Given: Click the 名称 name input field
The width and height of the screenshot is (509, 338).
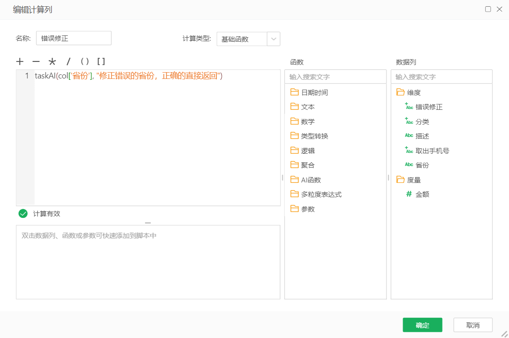Looking at the screenshot, I should pyautogui.click(x=73, y=38).
